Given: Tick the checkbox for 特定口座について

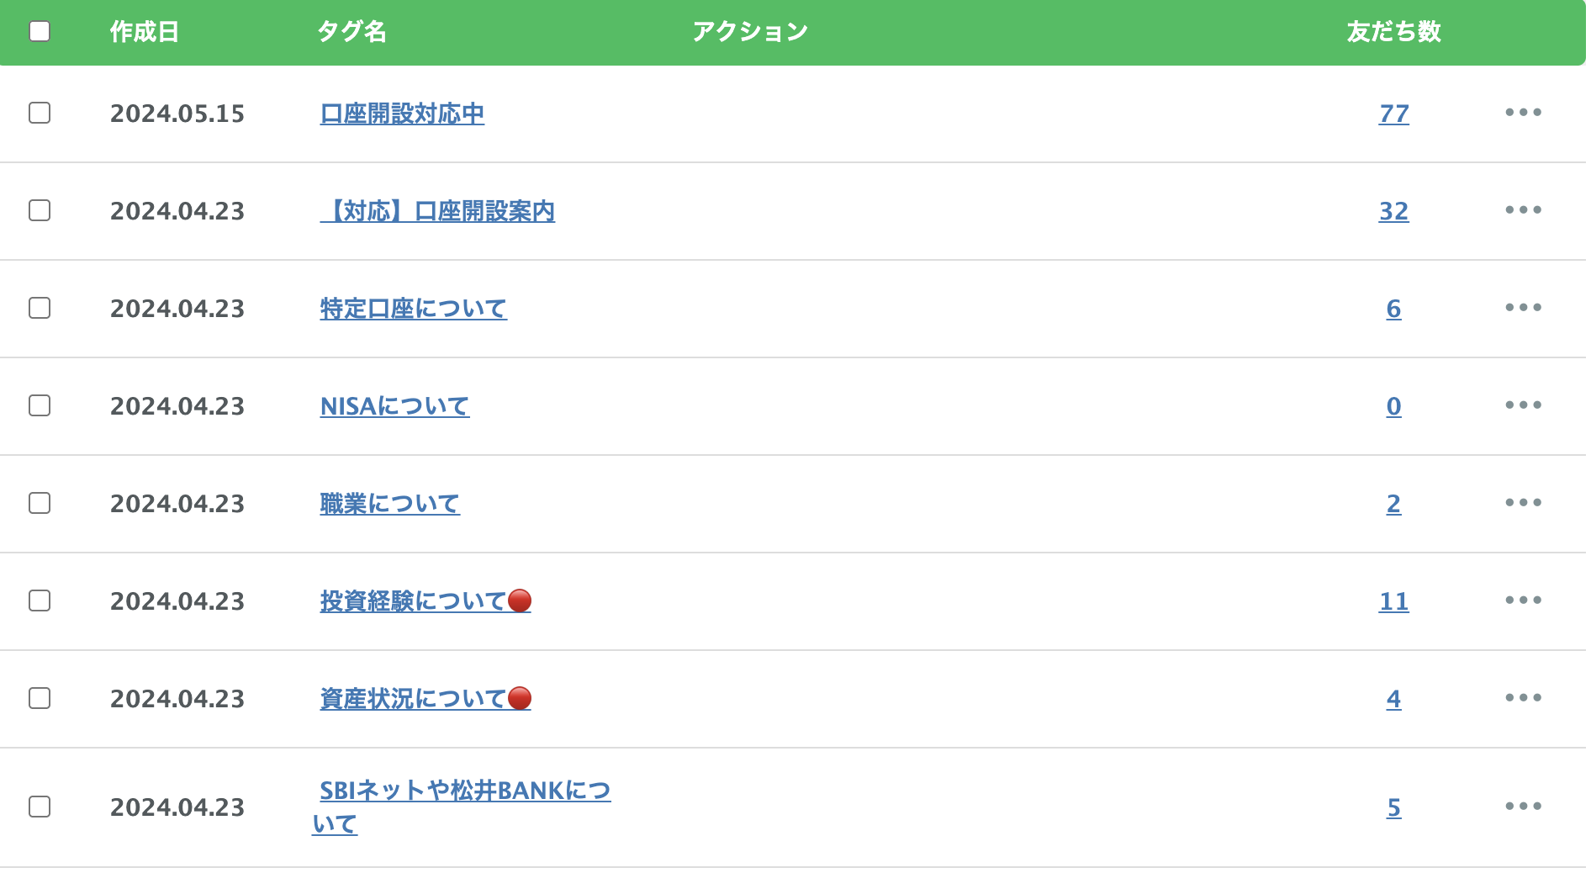Looking at the screenshot, I should (x=38, y=309).
